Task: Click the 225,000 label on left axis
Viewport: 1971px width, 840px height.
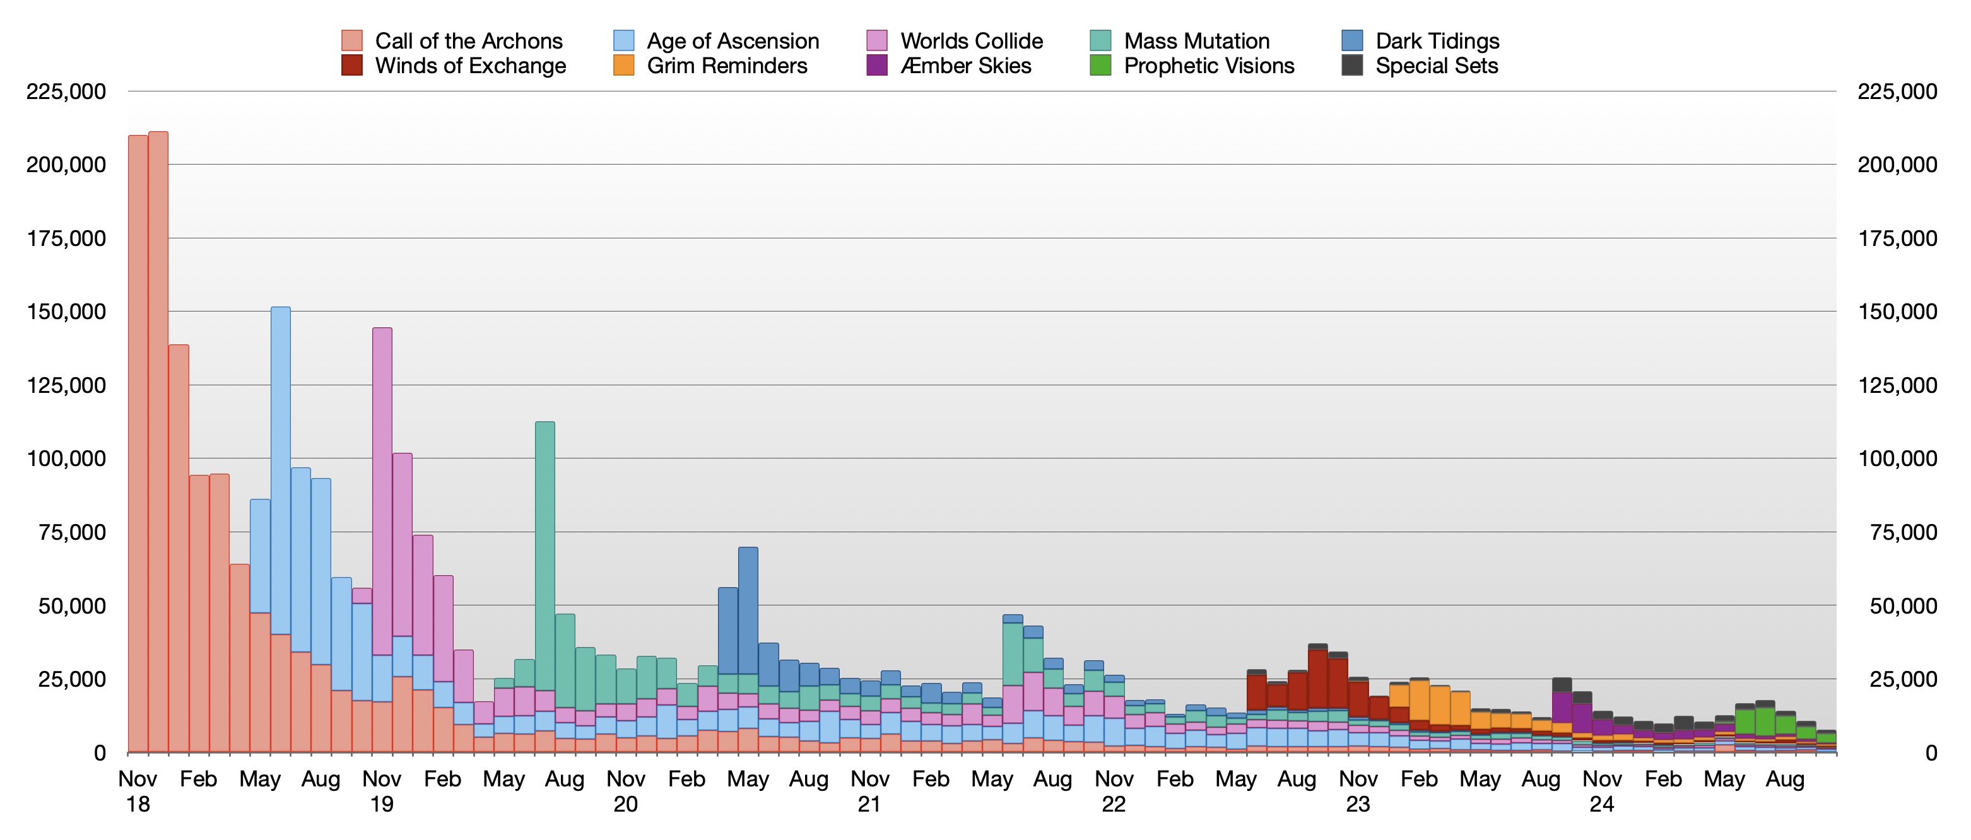Action: click(66, 92)
